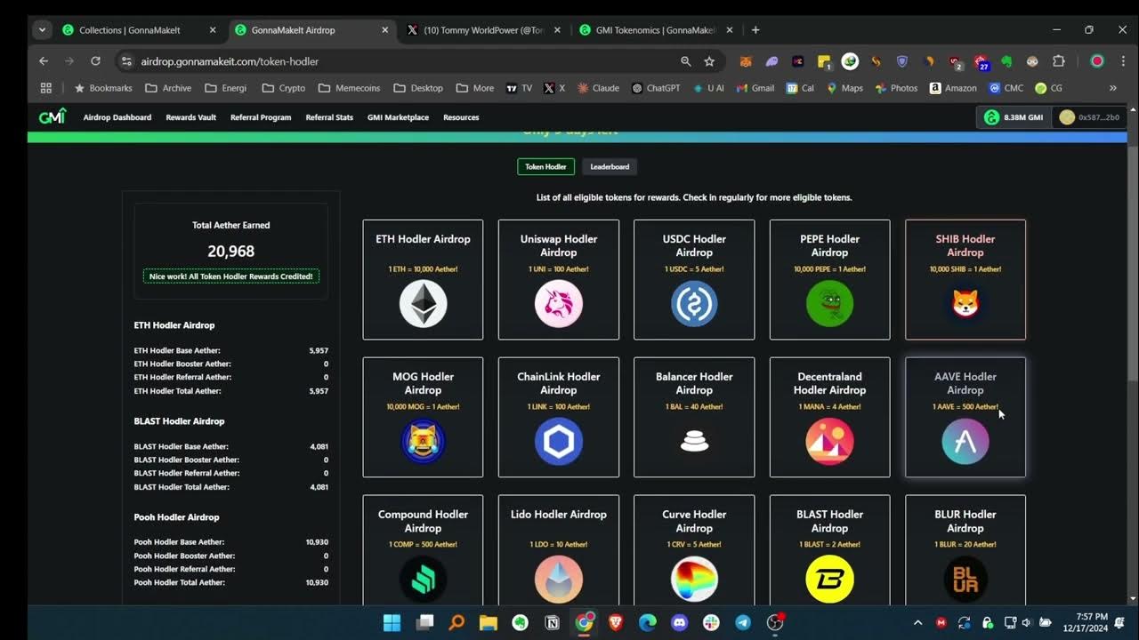Open Referral Program in site navigation
This screenshot has width=1139, height=640.
coord(261,117)
